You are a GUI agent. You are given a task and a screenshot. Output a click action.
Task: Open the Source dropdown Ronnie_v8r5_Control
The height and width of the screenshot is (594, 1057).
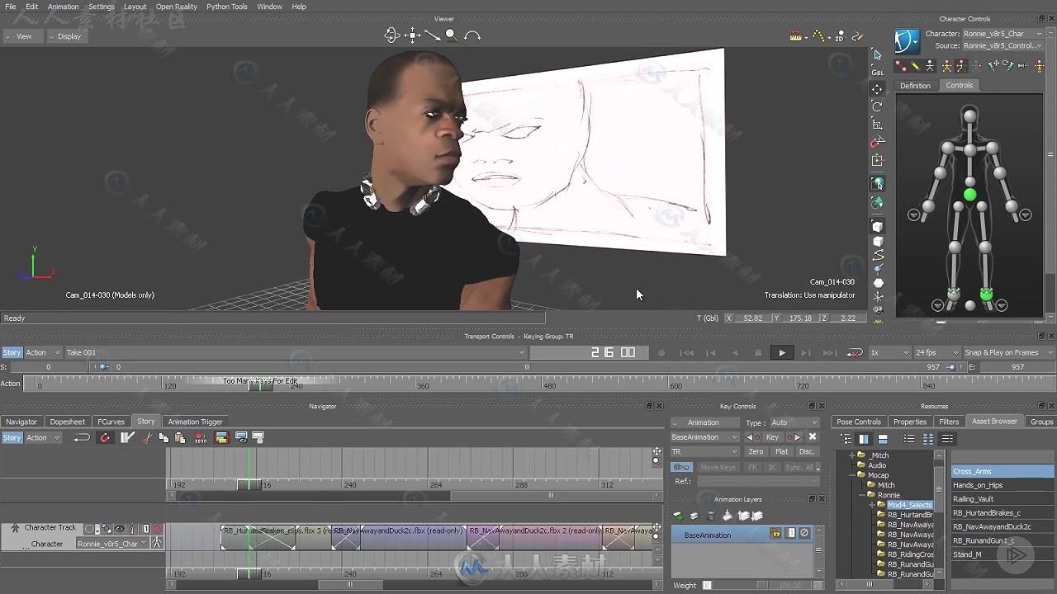coord(1002,46)
